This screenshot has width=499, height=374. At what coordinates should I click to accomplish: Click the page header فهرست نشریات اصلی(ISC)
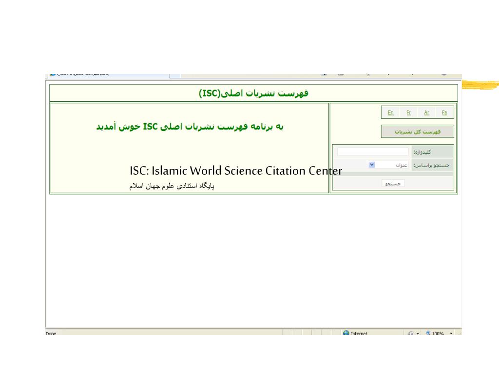(253, 93)
